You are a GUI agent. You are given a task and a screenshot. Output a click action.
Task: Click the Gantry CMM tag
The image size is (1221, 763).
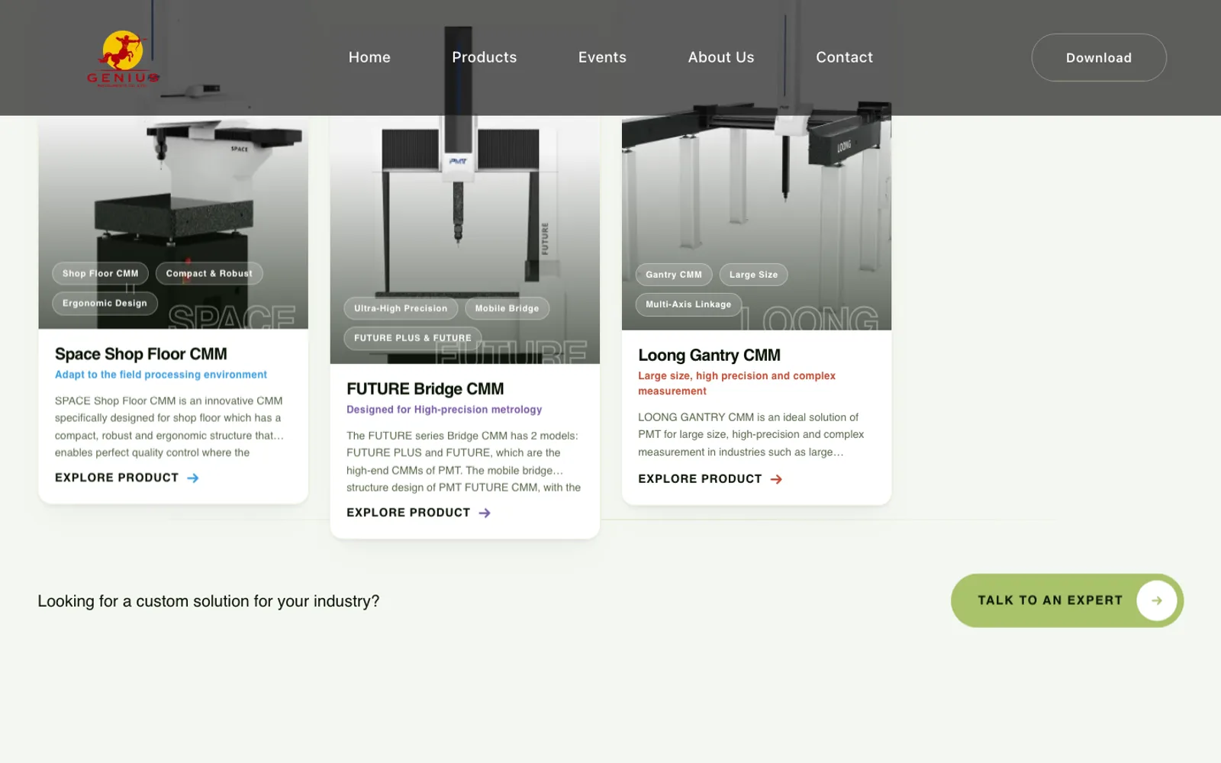[x=674, y=275]
